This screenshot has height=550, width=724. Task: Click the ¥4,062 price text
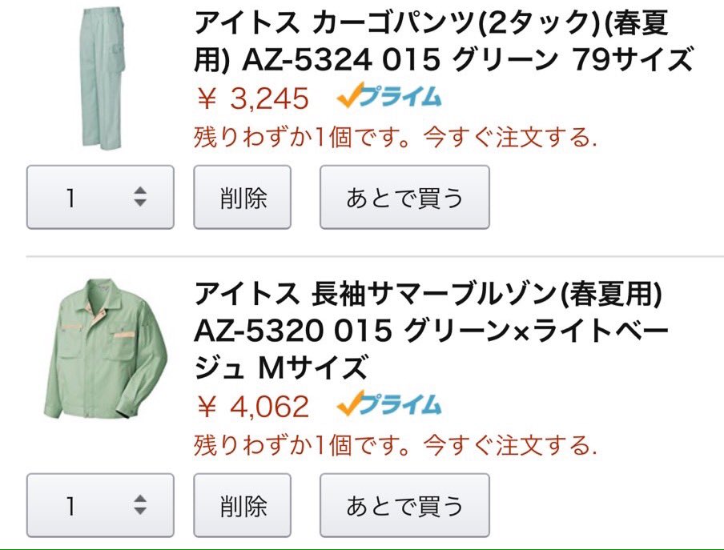pos(252,407)
